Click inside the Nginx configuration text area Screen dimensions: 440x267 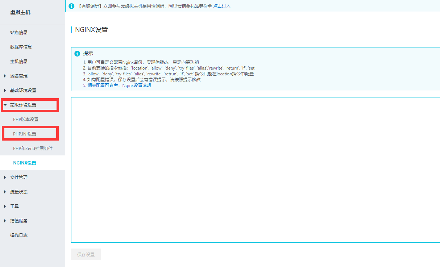click(254, 170)
